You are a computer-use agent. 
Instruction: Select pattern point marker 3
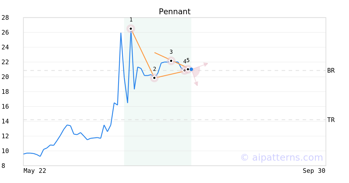171,61
